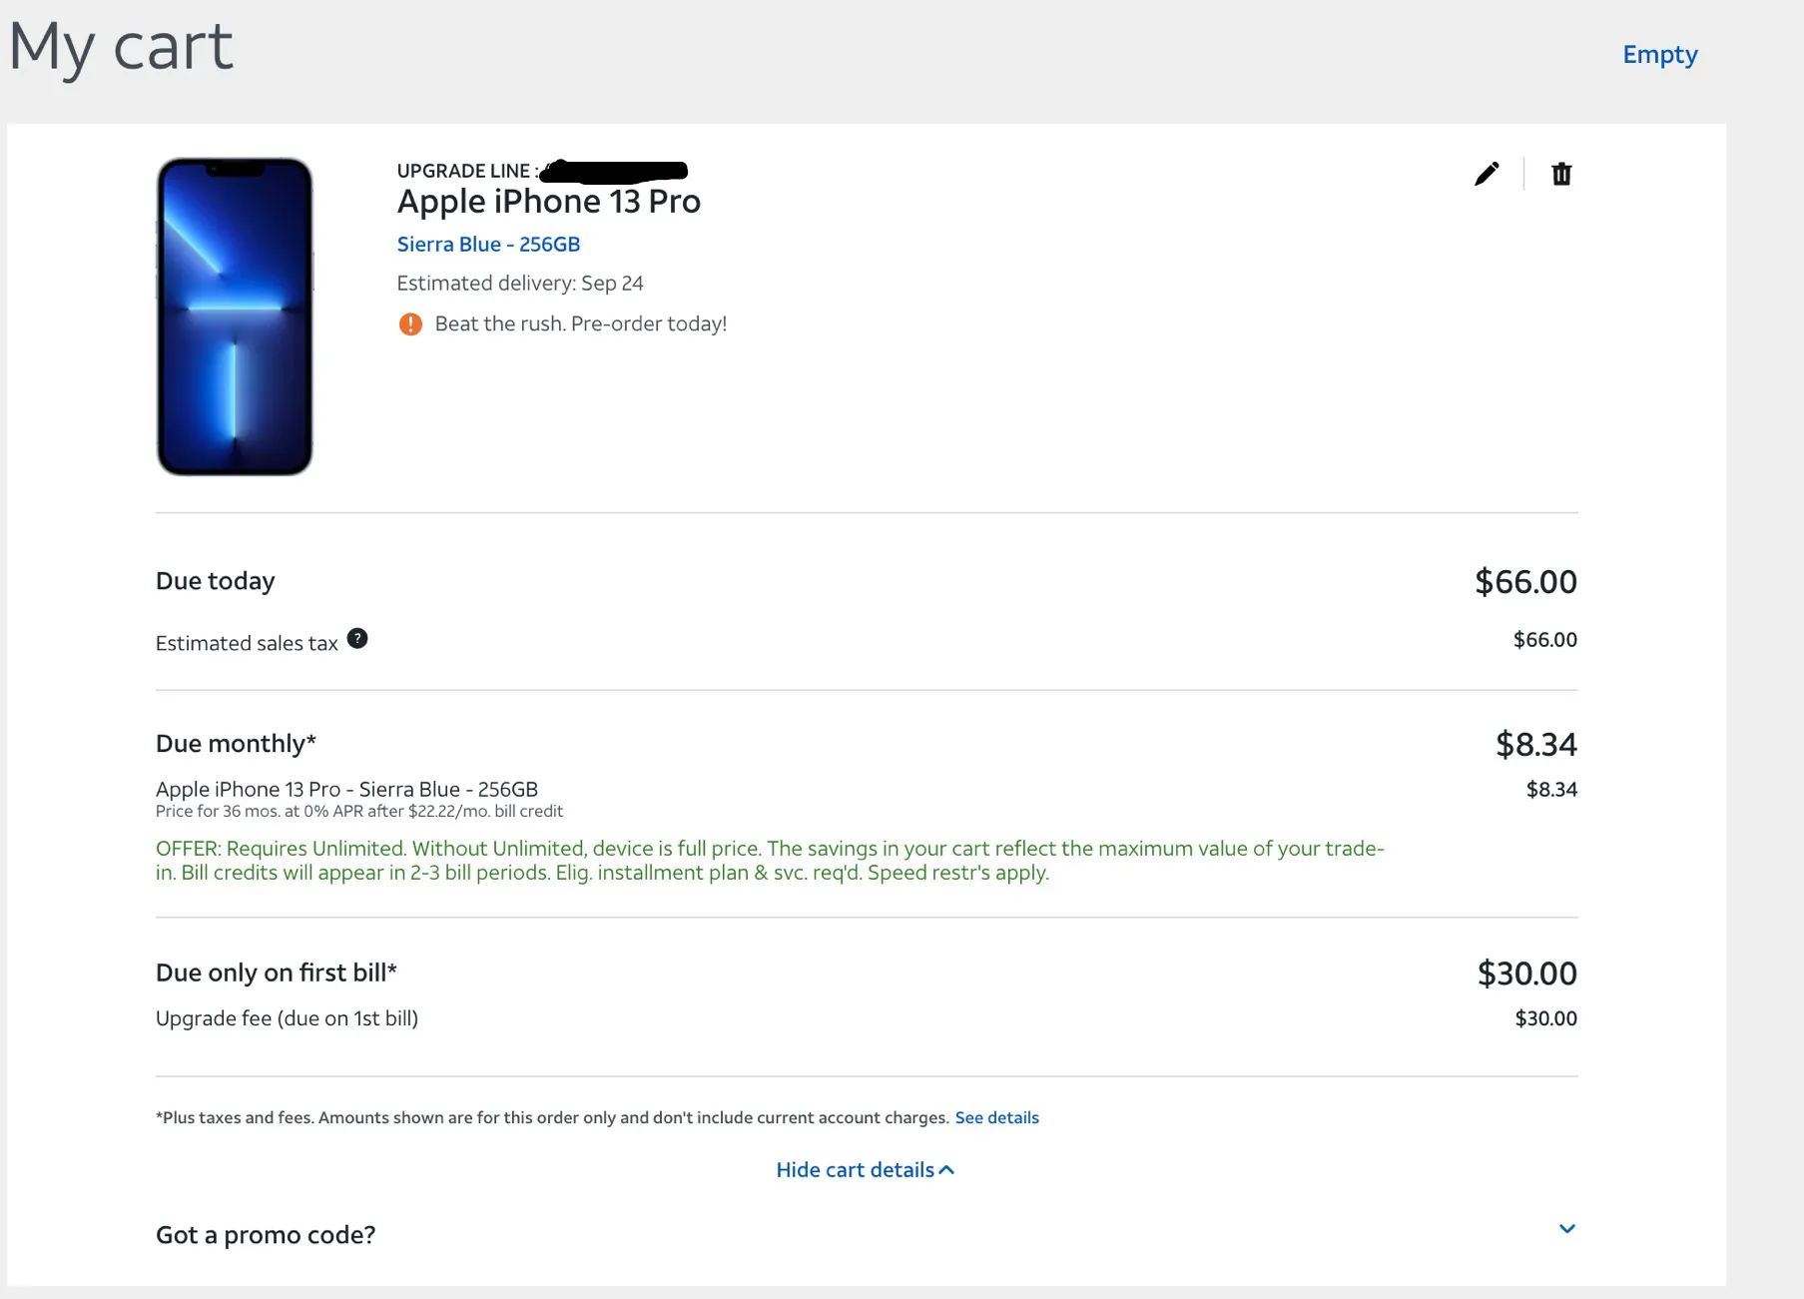Screen dimensions: 1804x1299
Task: Click the Estimated delivery Sep 24 text
Action: pos(520,284)
